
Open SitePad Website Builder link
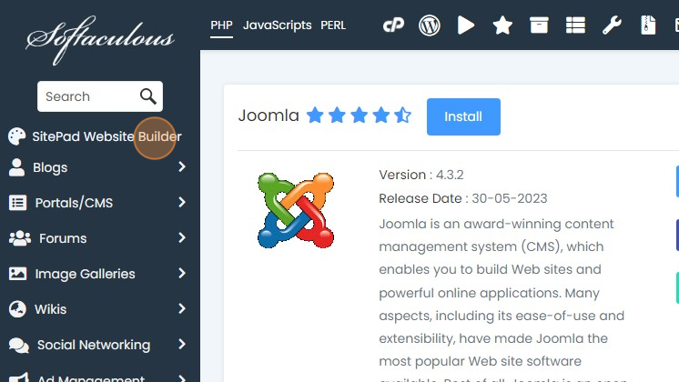coord(107,136)
